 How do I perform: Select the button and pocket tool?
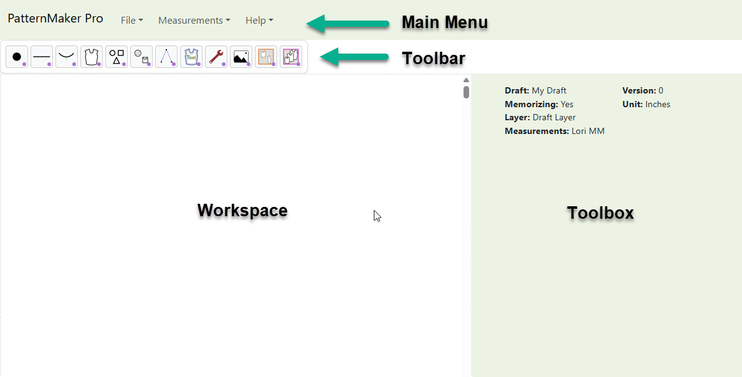coord(141,57)
